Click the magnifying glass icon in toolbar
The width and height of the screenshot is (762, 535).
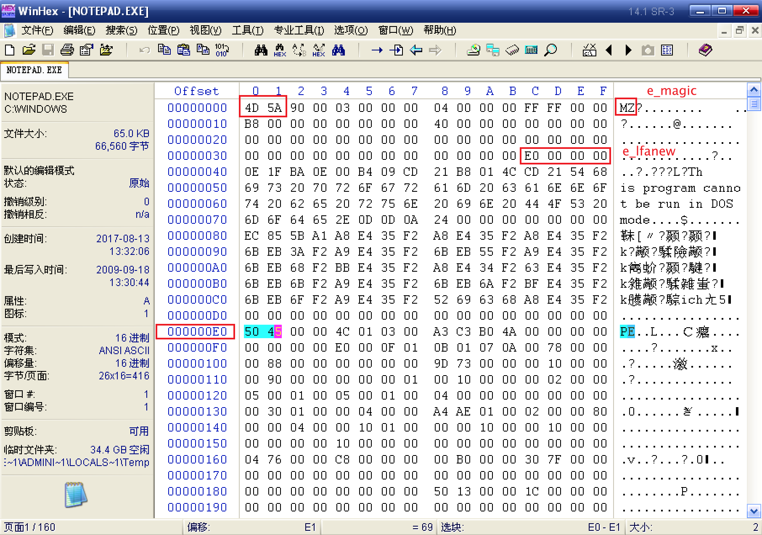550,50
